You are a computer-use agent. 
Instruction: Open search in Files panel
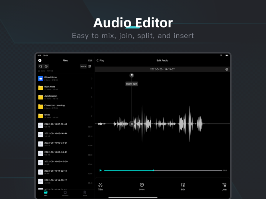coord(41,66)
